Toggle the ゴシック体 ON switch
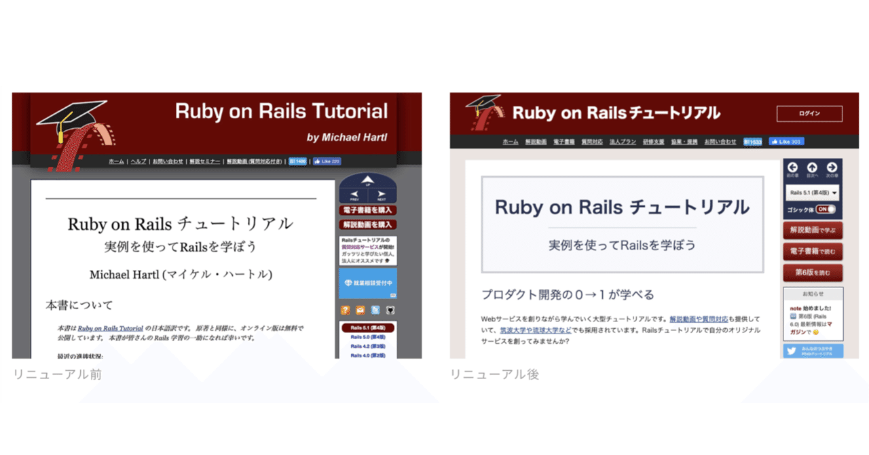 pyautogui.click(x=826, y=210)
